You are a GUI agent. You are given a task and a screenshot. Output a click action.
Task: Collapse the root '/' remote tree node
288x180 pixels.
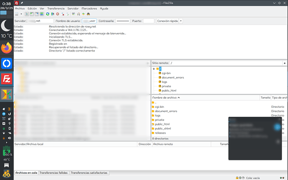[x=154, y=68]
